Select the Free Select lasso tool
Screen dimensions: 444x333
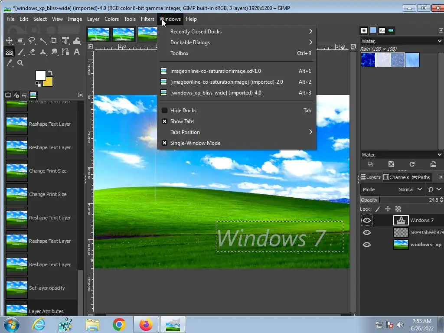pos(32,40)
